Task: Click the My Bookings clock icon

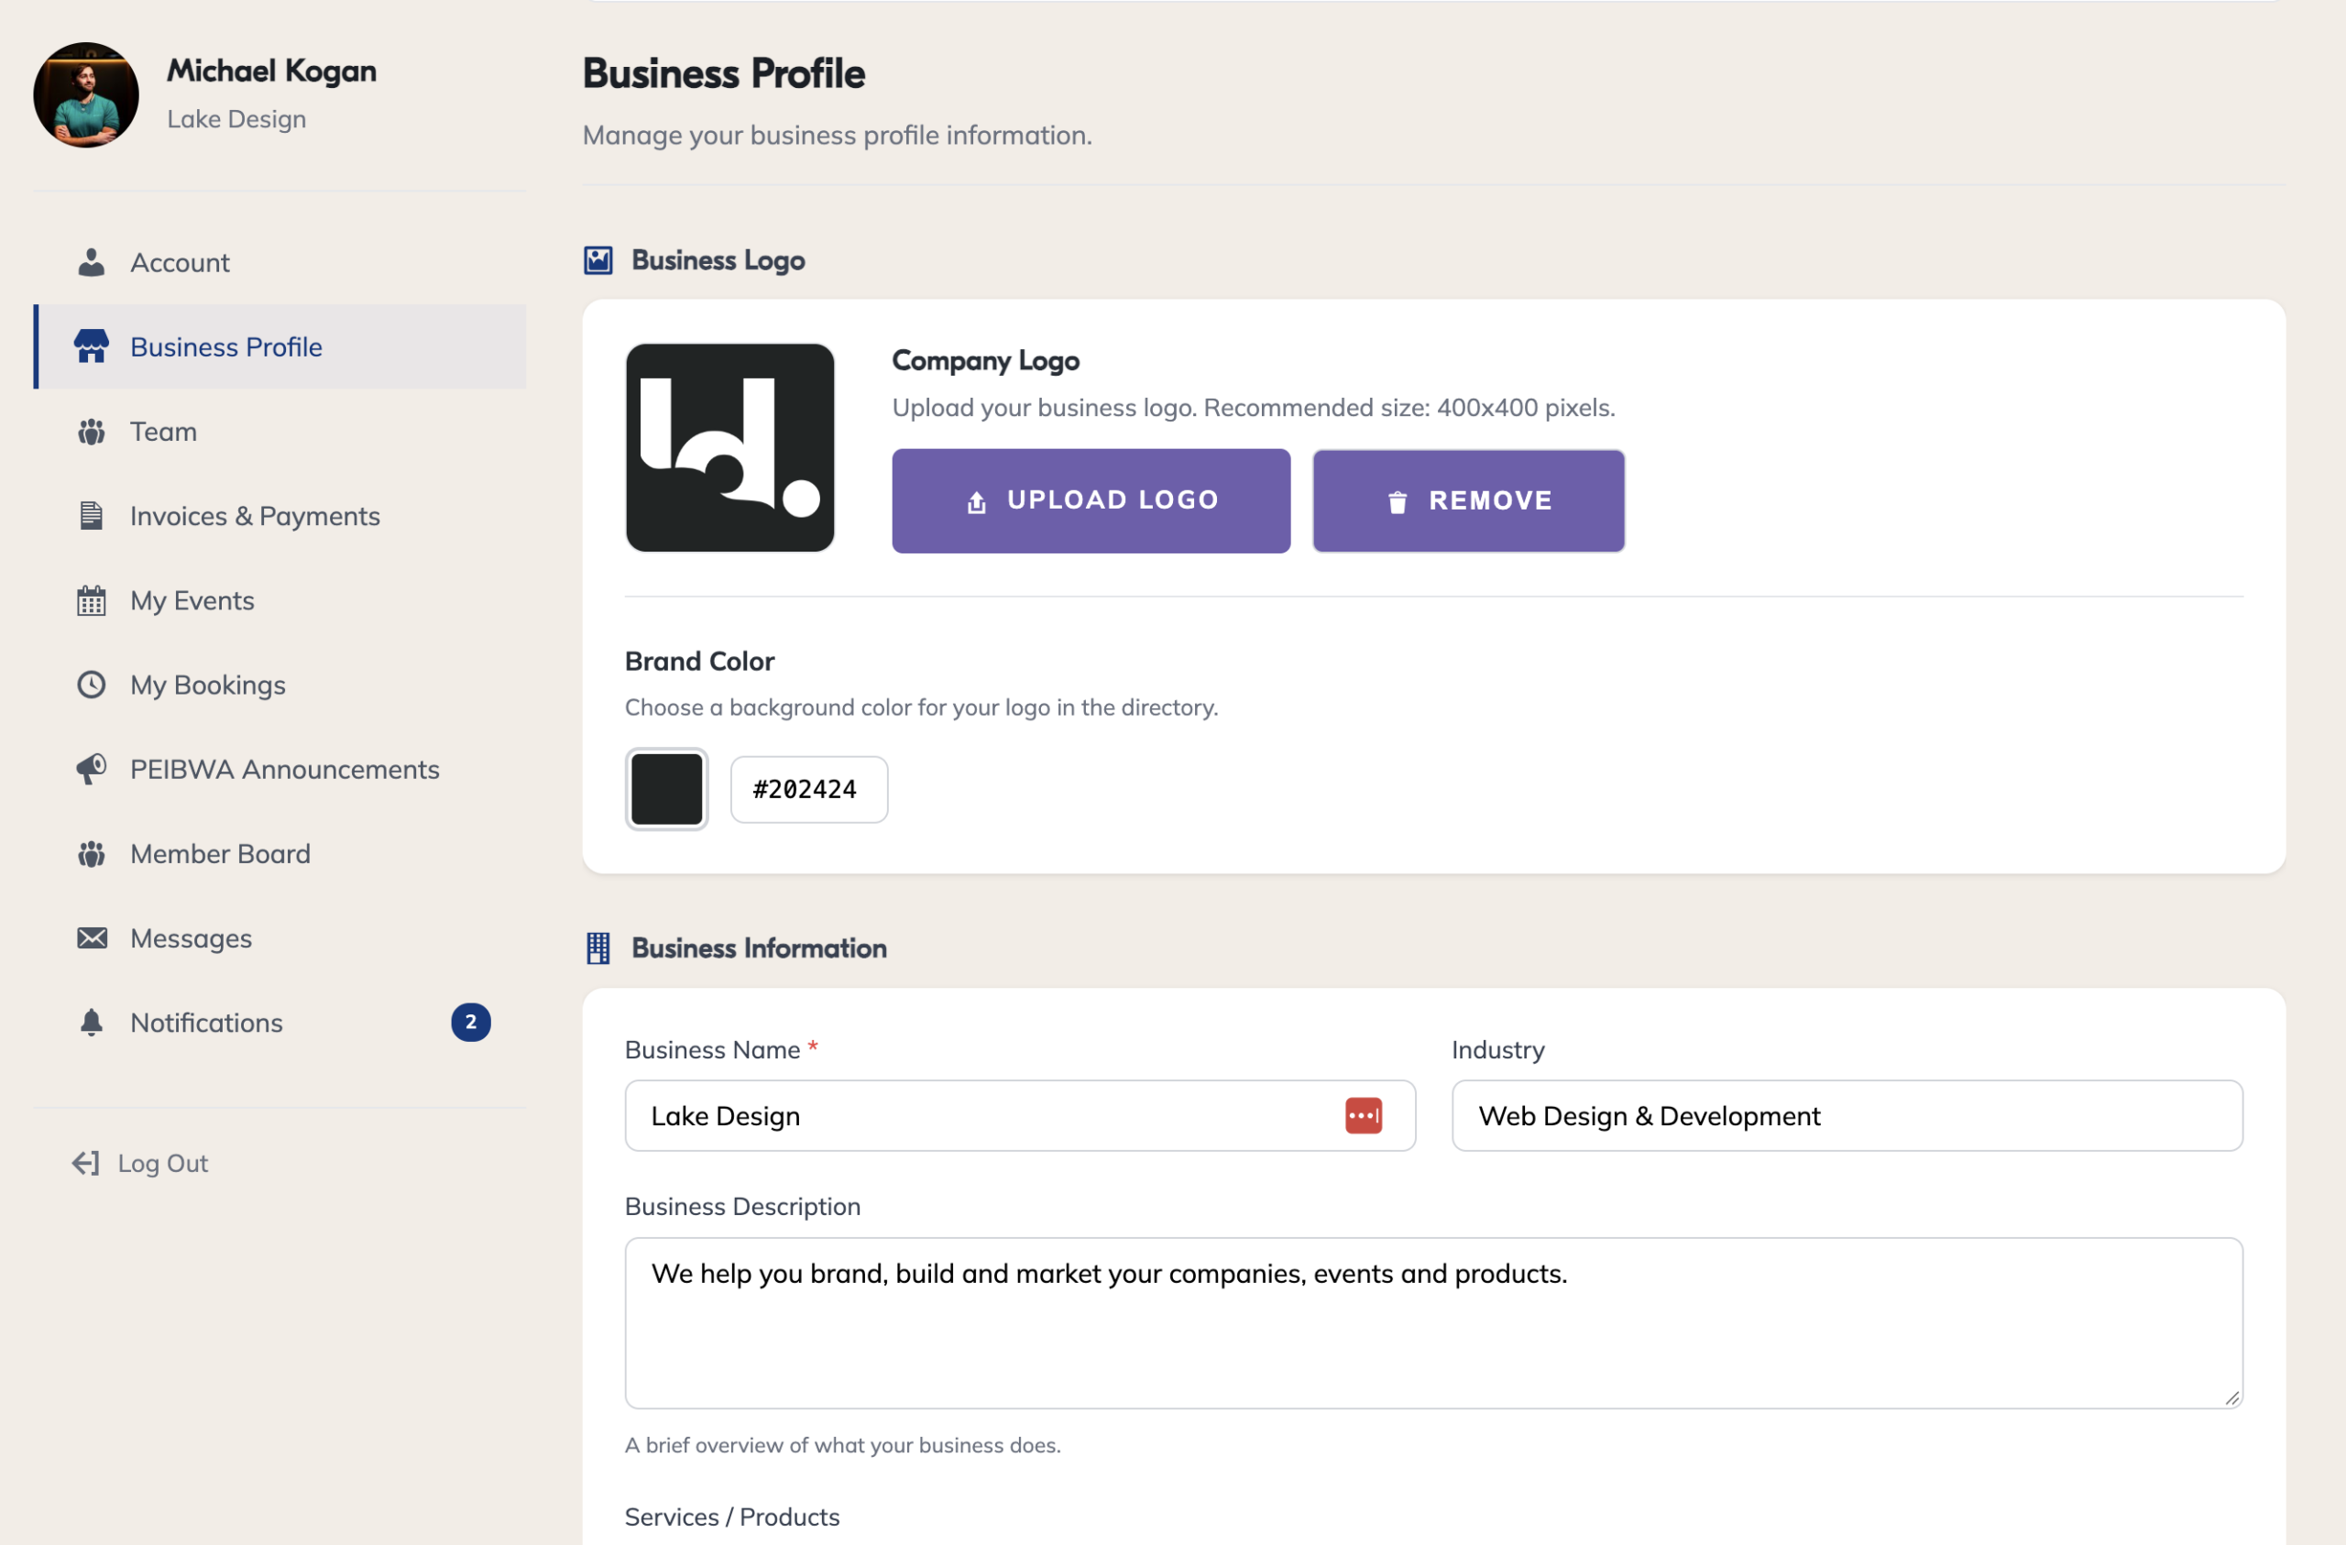Action: (92, 685)
